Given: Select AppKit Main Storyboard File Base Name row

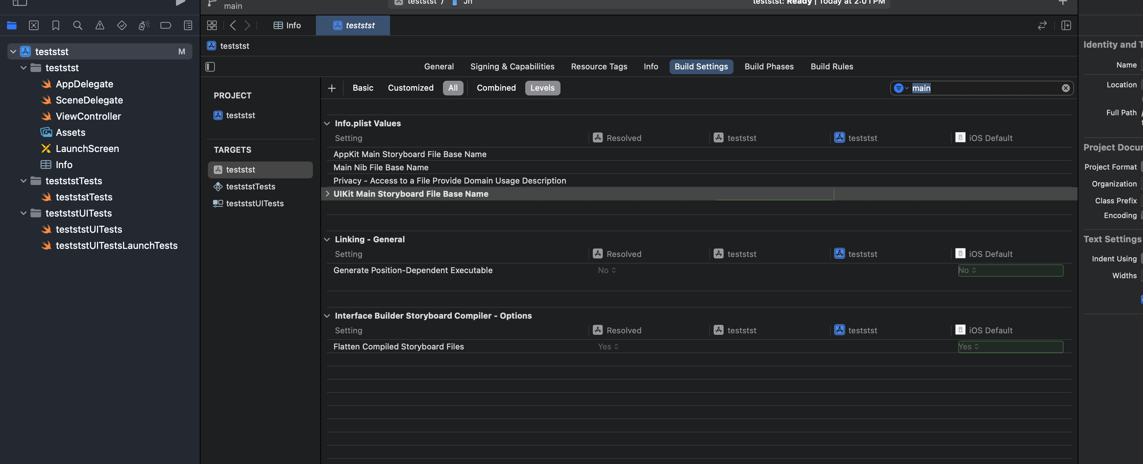Looking at the screenshot, I should point(699,154).
